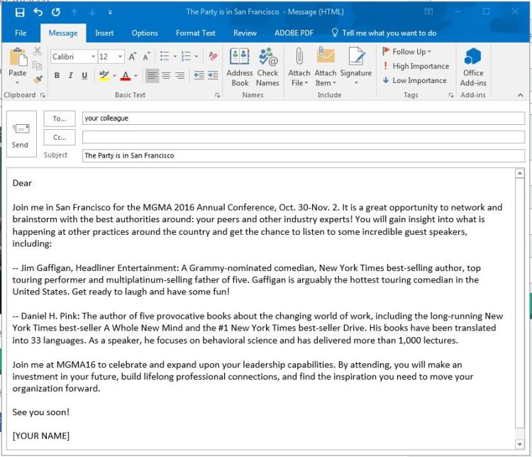Apply red font color

click(126, 76)
